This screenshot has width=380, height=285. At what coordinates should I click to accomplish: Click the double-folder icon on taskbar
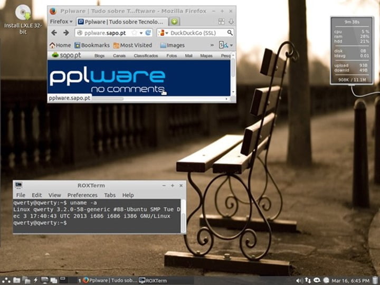tap(26, 280)
